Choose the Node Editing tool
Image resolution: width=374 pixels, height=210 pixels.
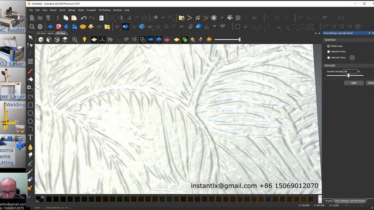pyautogui.click(x=30, y=45)
